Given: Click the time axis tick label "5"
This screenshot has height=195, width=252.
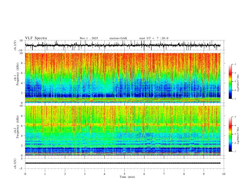Looking at the screenshot, I should 124,174.
